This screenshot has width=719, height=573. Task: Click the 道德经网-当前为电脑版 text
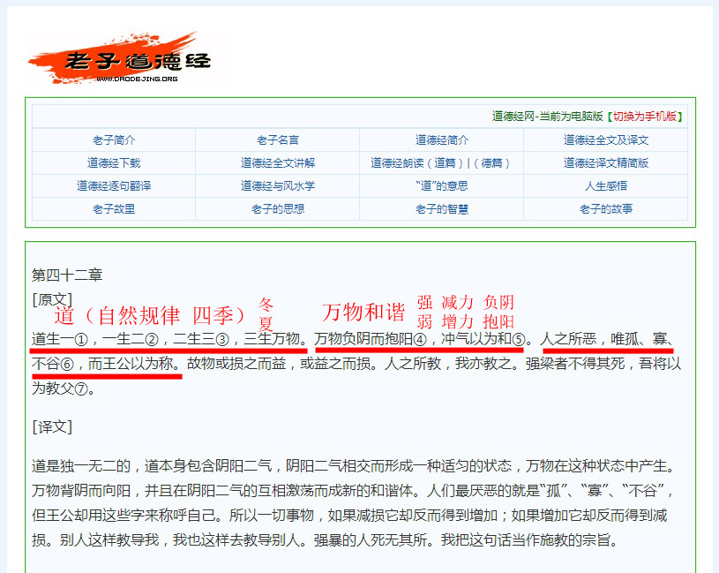[547, 117]
